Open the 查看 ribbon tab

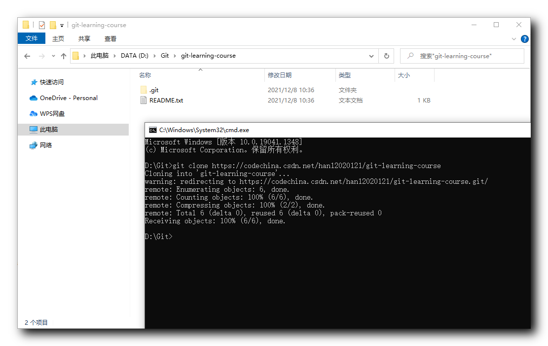110,38
